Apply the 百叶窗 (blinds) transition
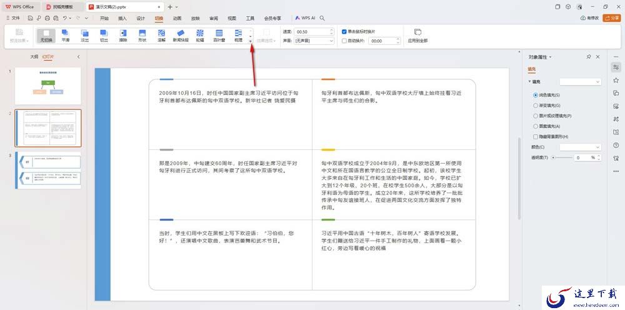The height and width of the screenshot is (310, 625). [219, 36]
